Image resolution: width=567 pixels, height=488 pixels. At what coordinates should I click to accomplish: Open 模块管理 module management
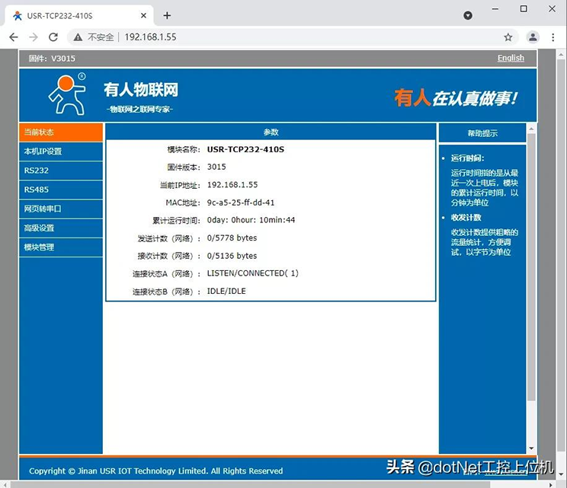point(61,247)
